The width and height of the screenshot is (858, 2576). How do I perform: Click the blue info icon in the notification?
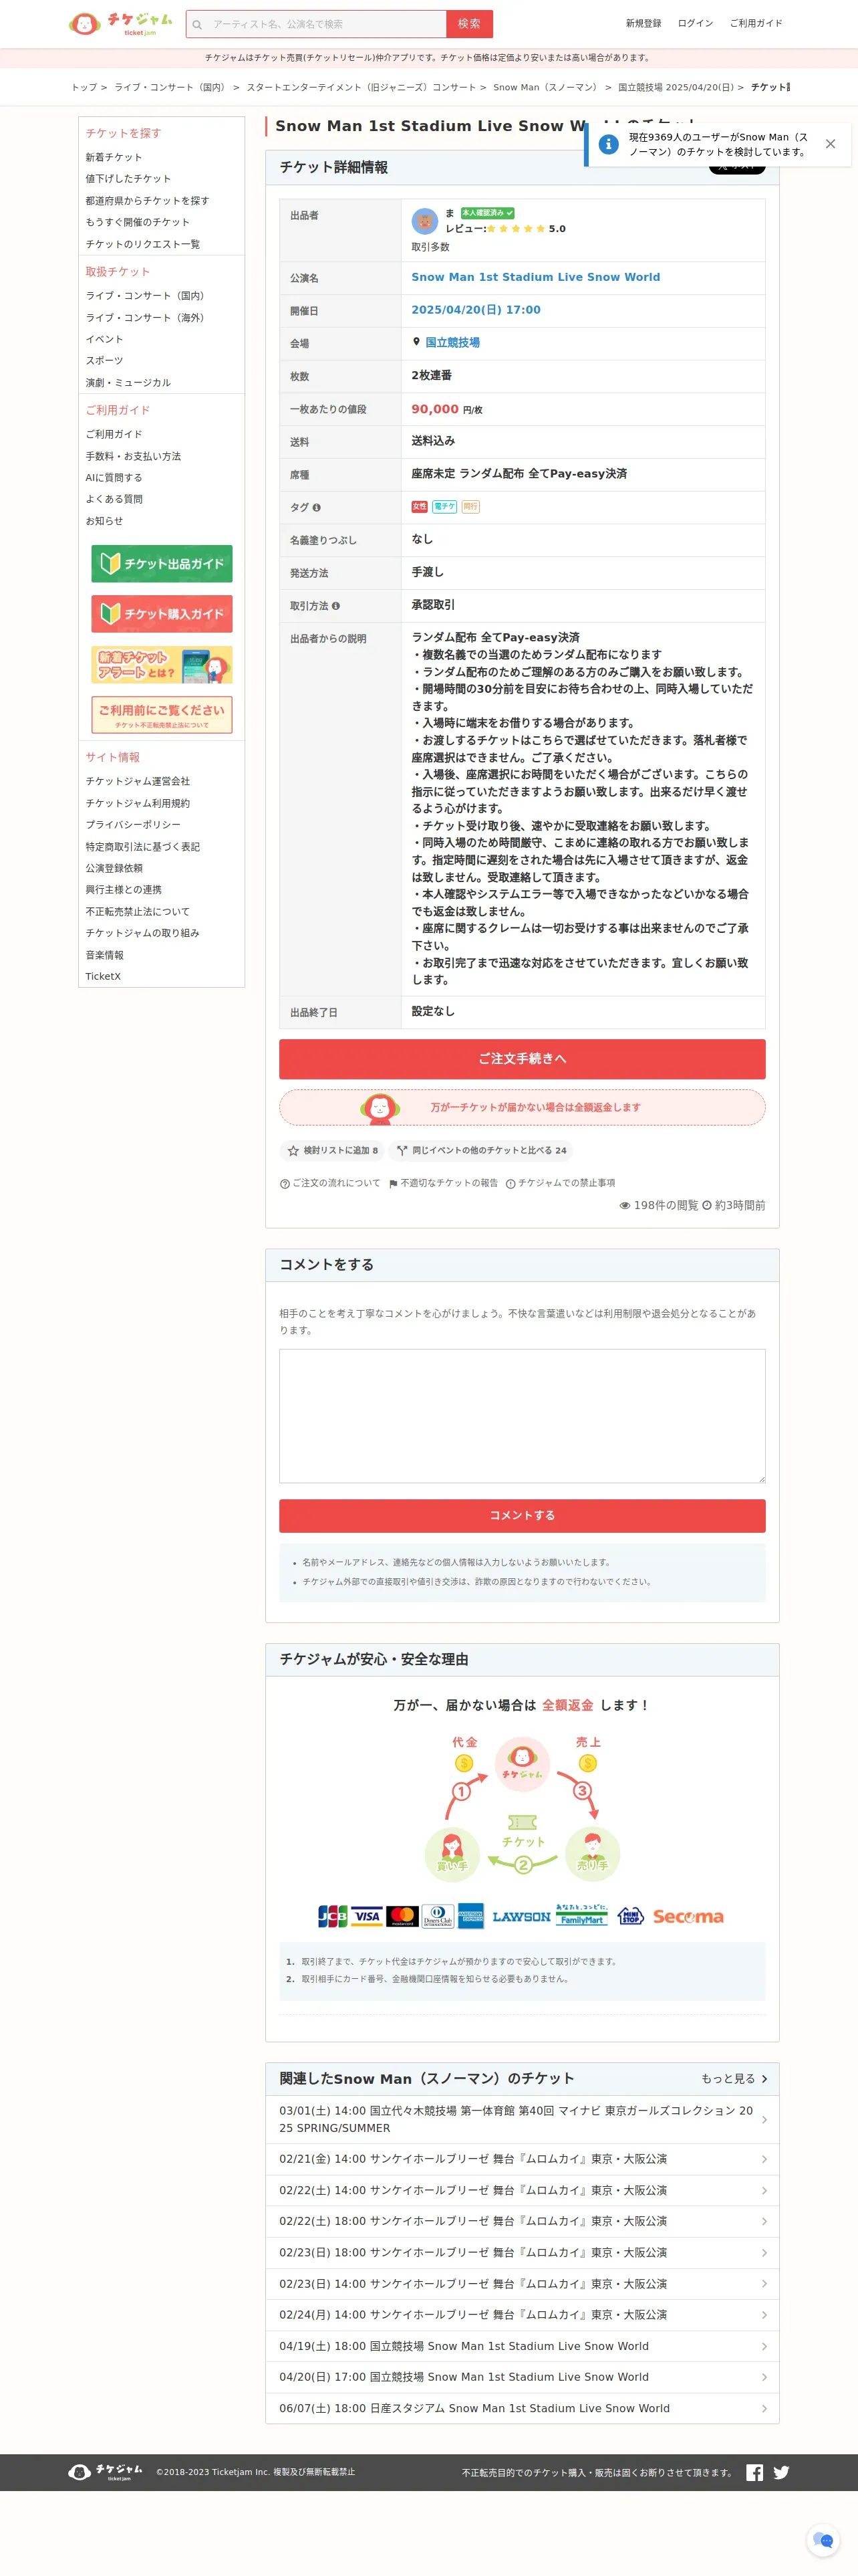(x=607, y=144)
